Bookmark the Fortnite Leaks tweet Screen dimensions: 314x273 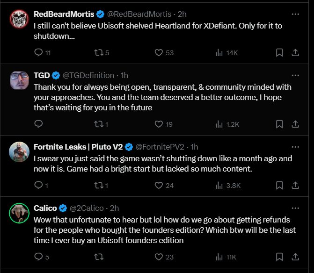(x=279, y=186)
